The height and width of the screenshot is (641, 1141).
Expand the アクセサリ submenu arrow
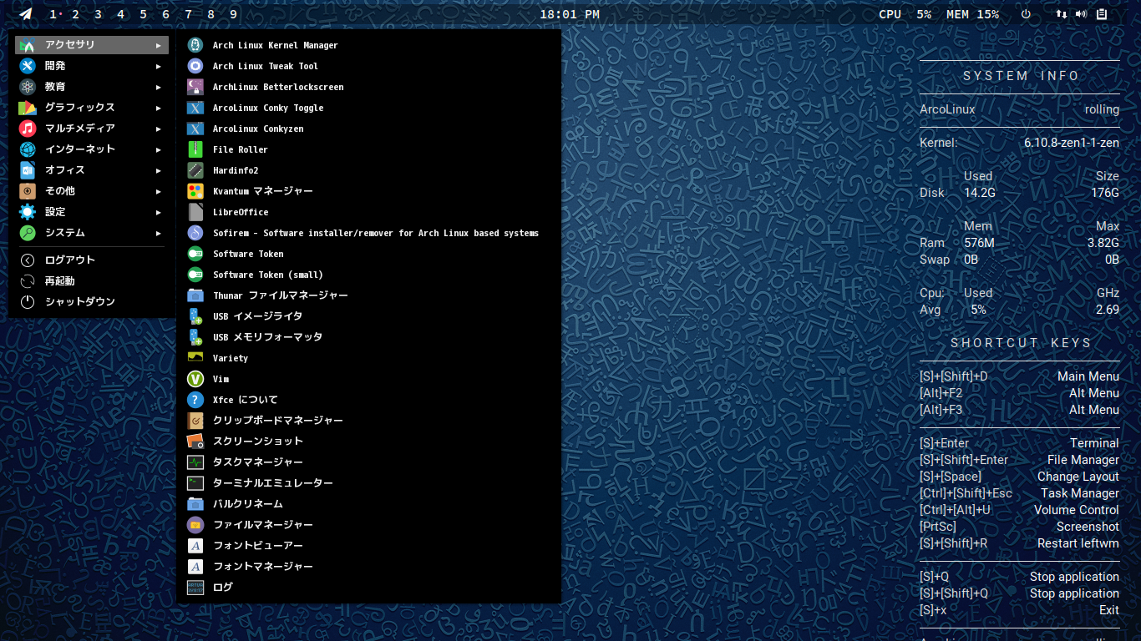pos(158,45)
